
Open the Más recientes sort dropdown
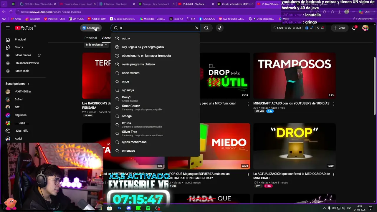[96, 45]
